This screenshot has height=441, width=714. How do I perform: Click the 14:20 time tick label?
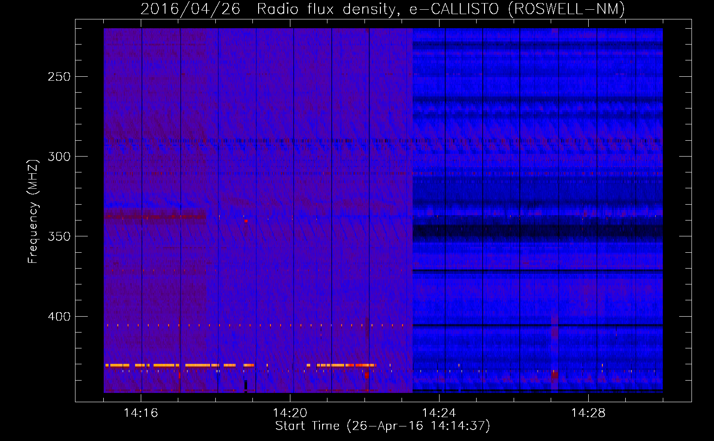290,413
